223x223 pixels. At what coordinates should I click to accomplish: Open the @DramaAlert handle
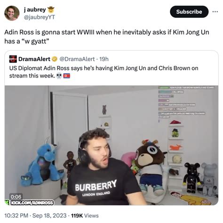(77, 59)
